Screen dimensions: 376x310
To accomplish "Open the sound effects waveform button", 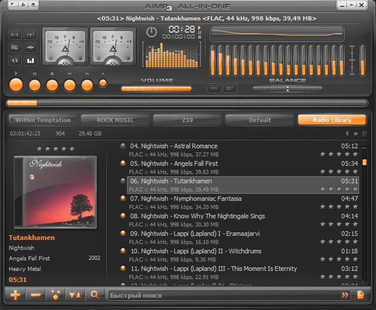I will 31,47.
